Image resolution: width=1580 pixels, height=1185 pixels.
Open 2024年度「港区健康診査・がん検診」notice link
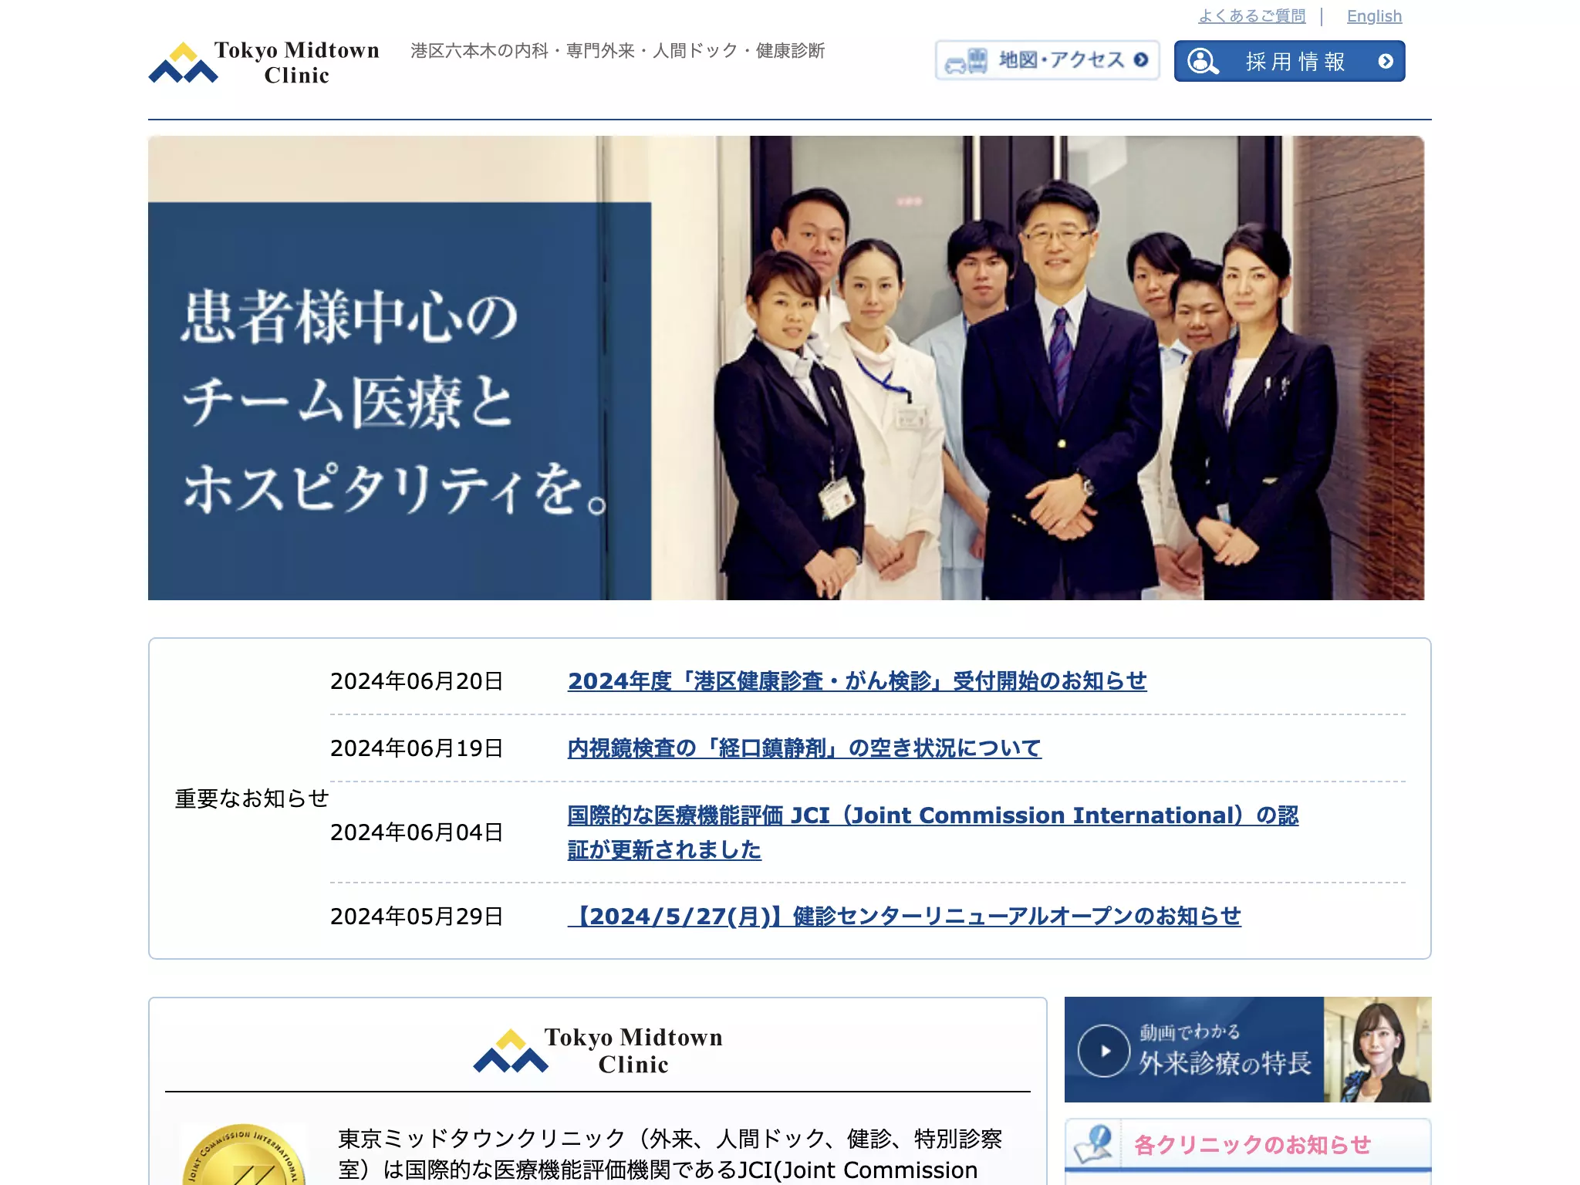coord(857,681)
